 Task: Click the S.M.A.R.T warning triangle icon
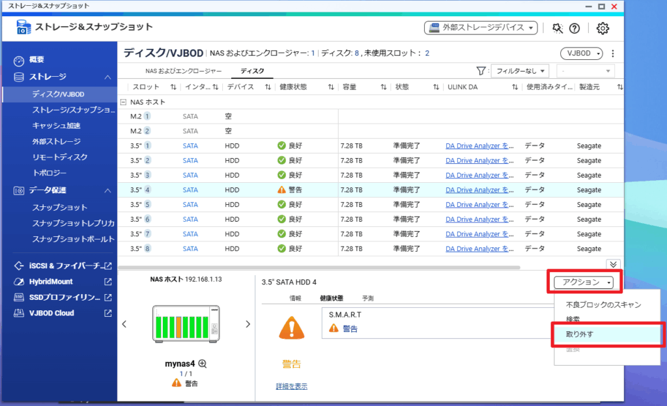pos(334,329)
